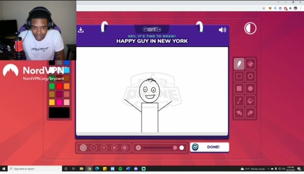Screen dimensions: 304x174
Task: Click the DONE! button
Action: (209, 147)
